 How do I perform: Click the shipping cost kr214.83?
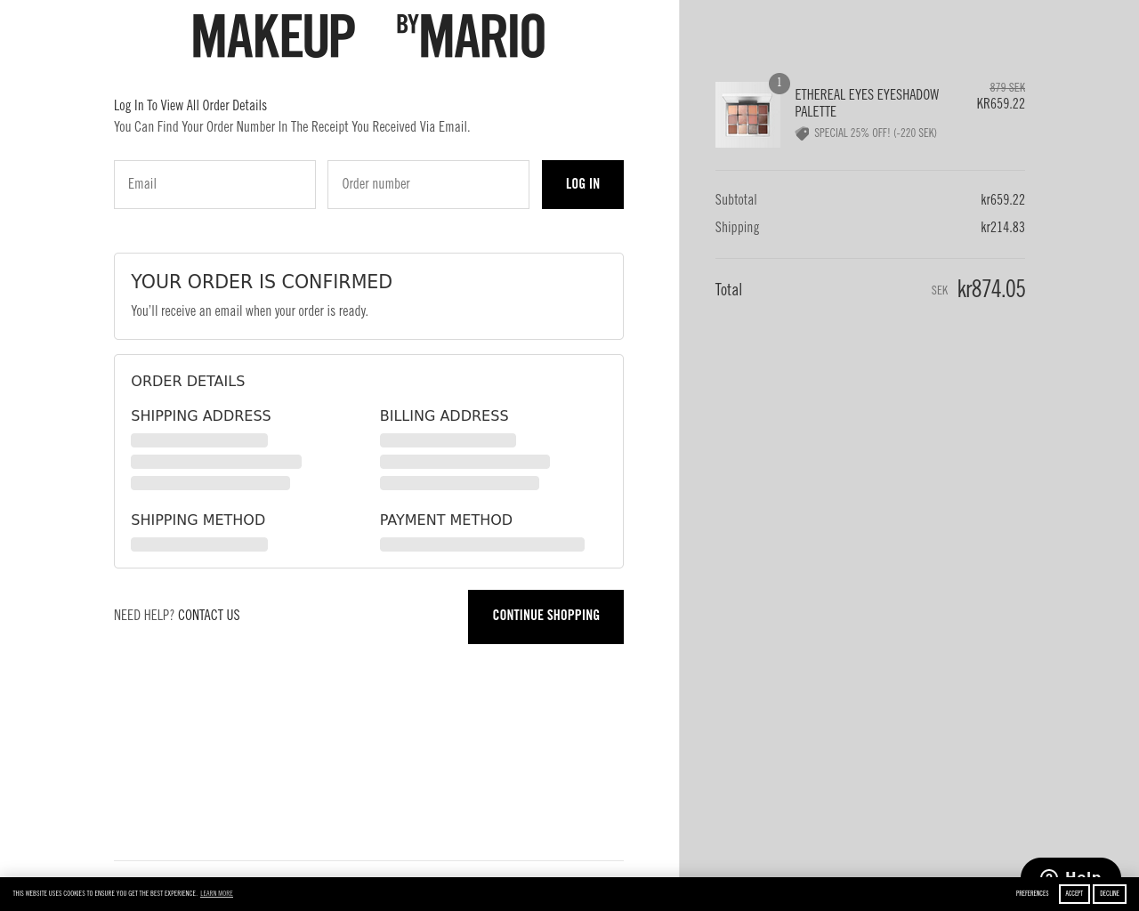coord(1003,228)
